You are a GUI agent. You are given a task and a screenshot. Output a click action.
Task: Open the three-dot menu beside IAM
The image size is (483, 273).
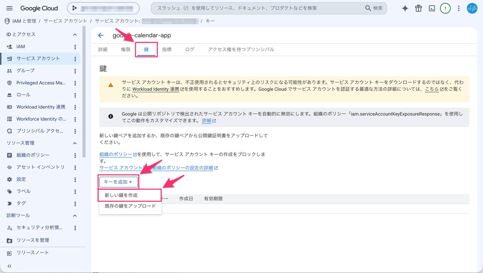(x=75, y=47)
